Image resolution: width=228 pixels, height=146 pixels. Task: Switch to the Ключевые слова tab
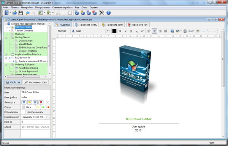tap(36, 82)
